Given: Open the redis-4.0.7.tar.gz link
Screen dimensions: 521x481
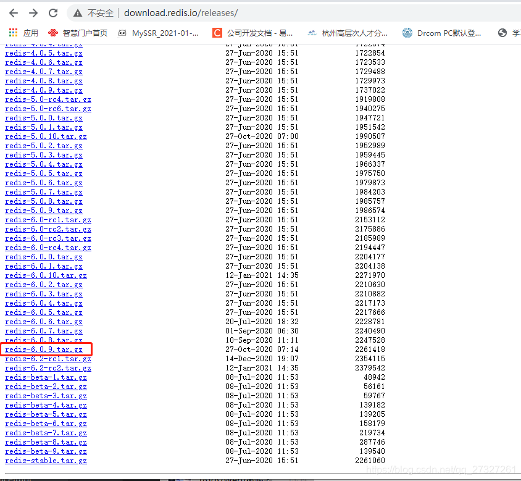Looking at the screenshot, I should (44, 72).
